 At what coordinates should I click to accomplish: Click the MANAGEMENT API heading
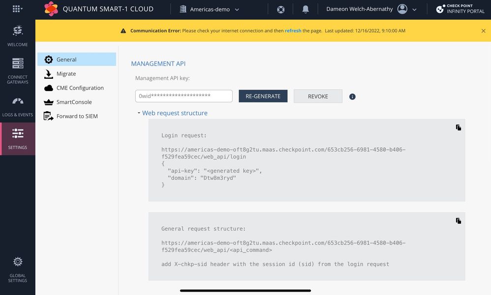click(x=158, y=64)
